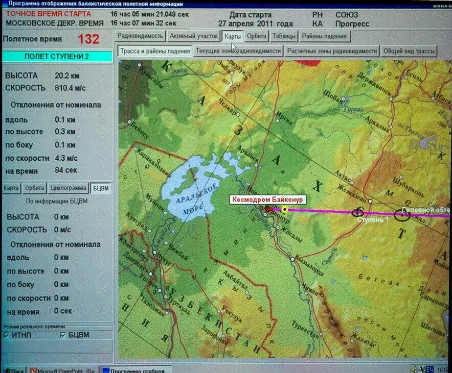Click the Ступень 1 map label
This screenshot has width=452, height=373.
pos(373,220)
